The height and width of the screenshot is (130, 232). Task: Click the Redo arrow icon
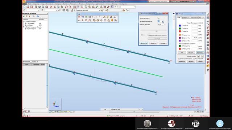point(70,7)
